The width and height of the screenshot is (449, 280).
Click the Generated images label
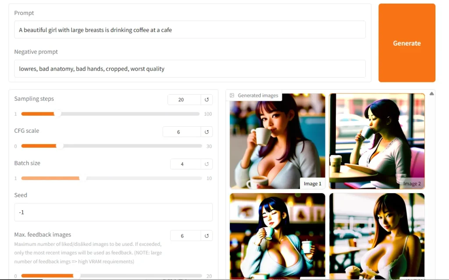coord(258,95)
